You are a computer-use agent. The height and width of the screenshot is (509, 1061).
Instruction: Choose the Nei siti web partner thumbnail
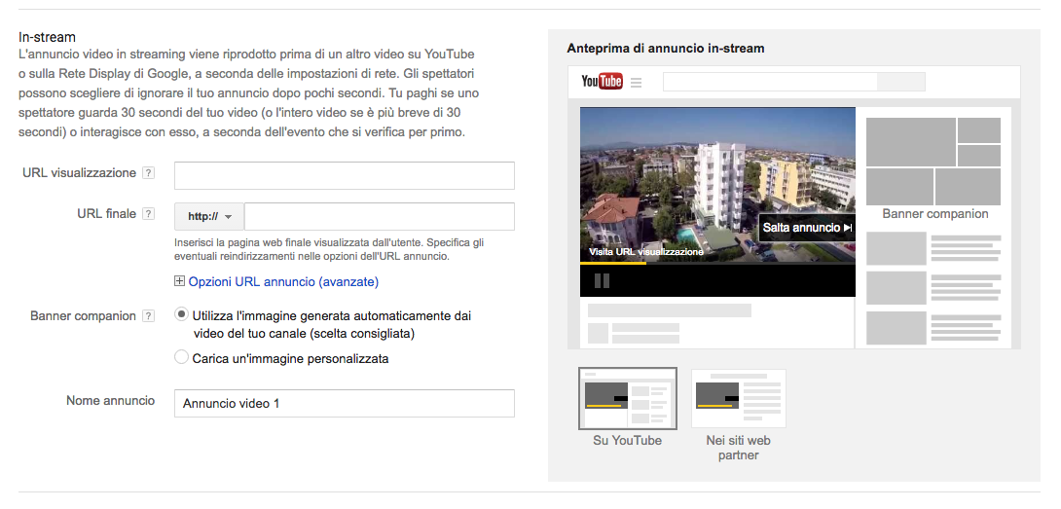click(x=738, y=399)
